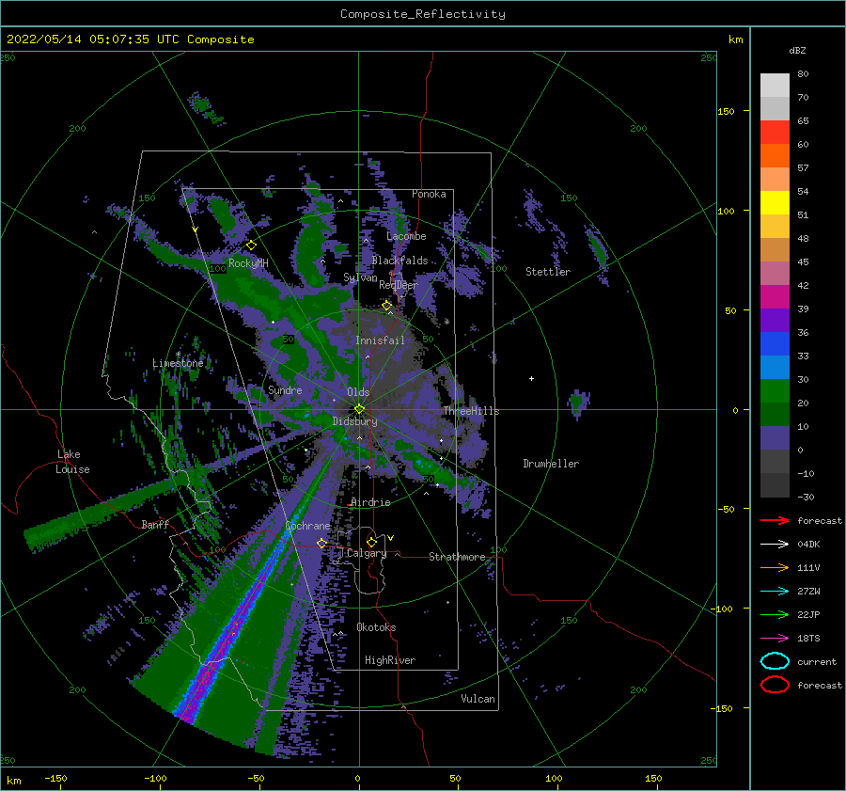The height and width of the screenshot is (791, 846).
Task: Click the Sylvan label
Action: point(360,278)
